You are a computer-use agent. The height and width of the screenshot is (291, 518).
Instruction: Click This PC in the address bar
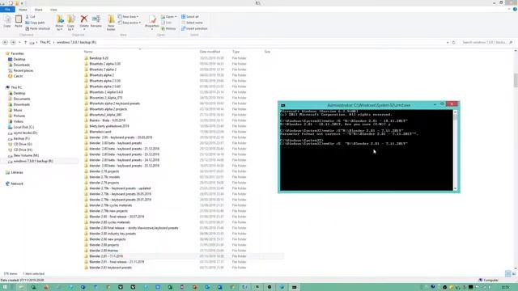[45, 42]
